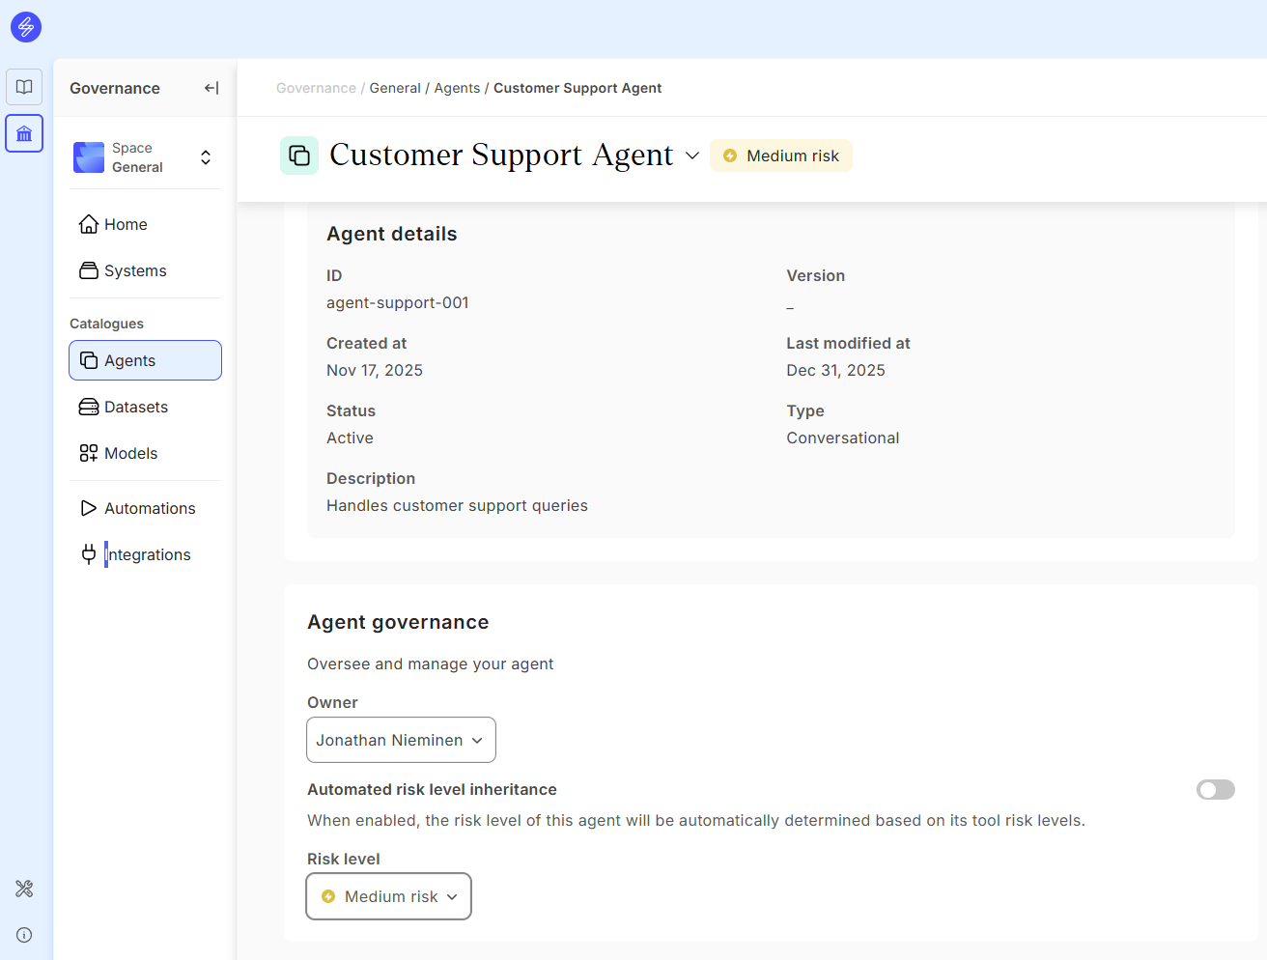Open the Risk level Medium risk dropdown
Image resolution: width=1267 pixels, height=960 pixels.
click(388, 896)
